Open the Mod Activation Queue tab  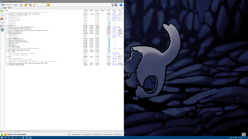click(25, 131)
